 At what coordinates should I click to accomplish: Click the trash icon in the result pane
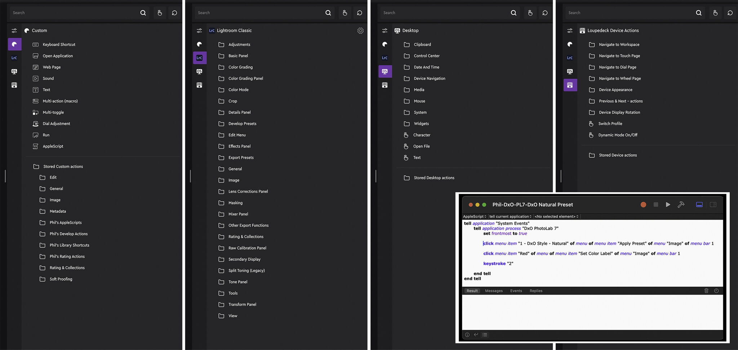coord(706,291)
